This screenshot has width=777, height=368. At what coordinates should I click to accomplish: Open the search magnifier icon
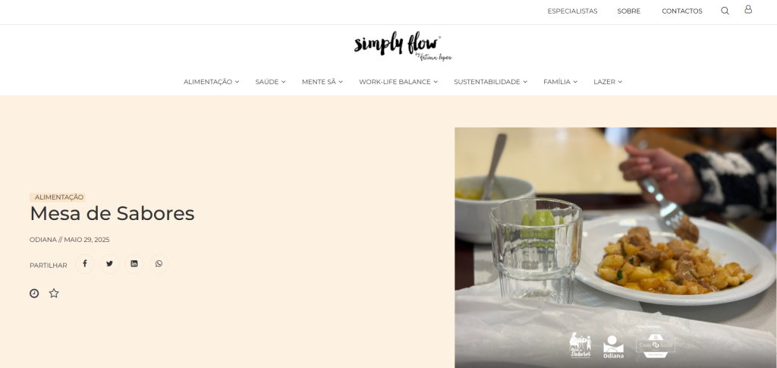[x=725, y=11]
